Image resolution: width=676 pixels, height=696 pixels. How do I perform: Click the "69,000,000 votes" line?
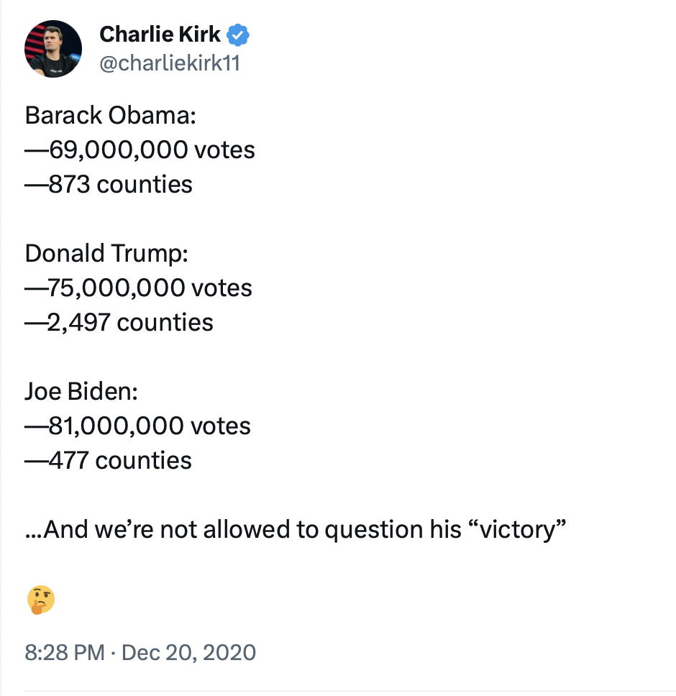[151, 150]
